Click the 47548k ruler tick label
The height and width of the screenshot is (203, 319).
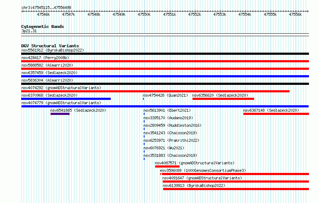(x=94, y=14)
